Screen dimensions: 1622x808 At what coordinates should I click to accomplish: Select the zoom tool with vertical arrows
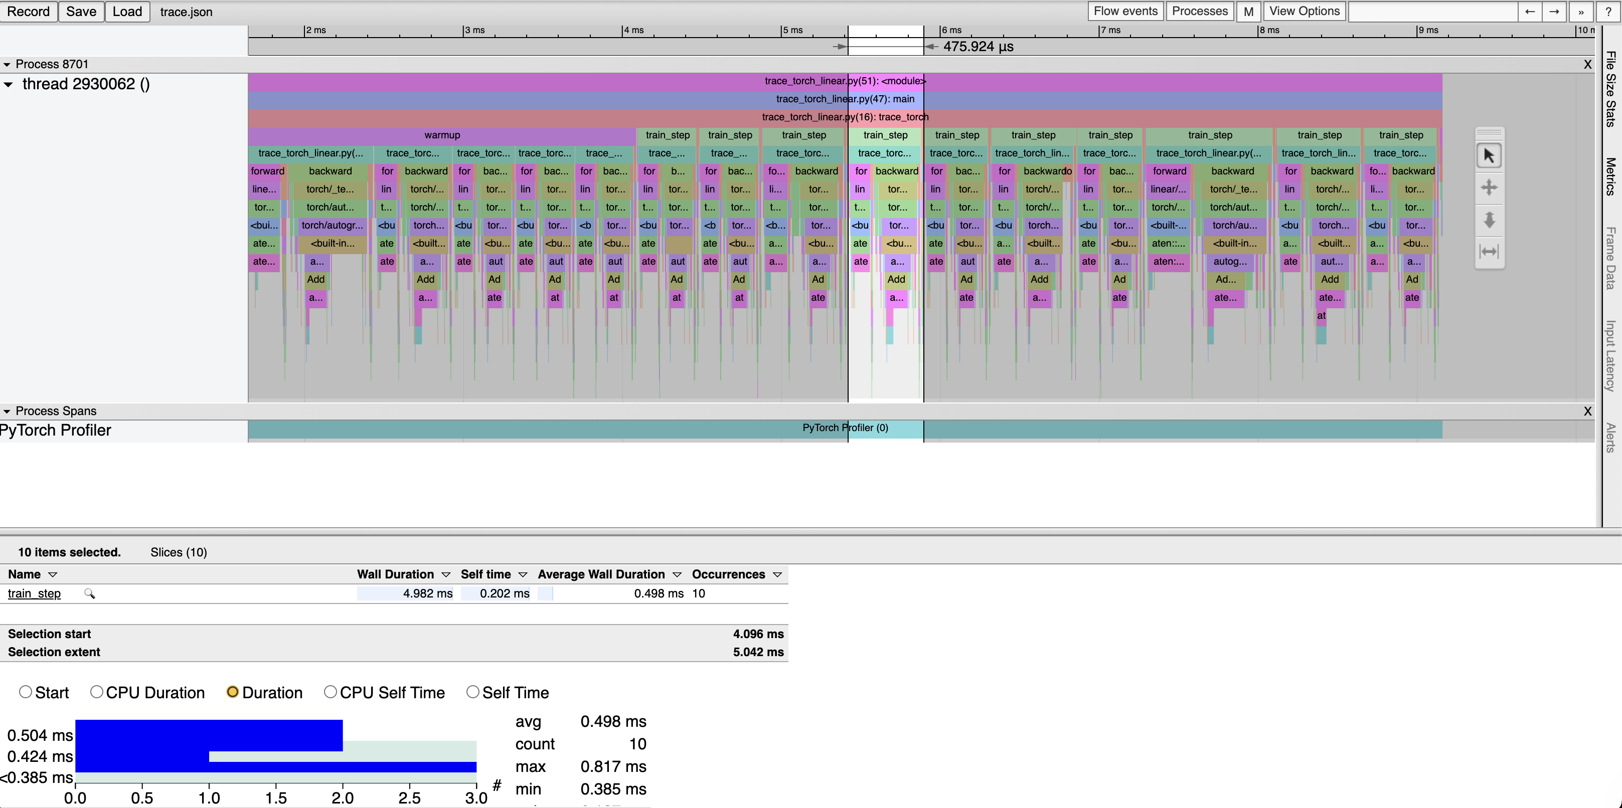1489,220
